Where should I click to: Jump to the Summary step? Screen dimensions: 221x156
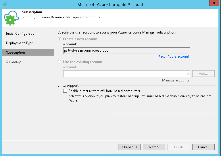tap(13, 62)
